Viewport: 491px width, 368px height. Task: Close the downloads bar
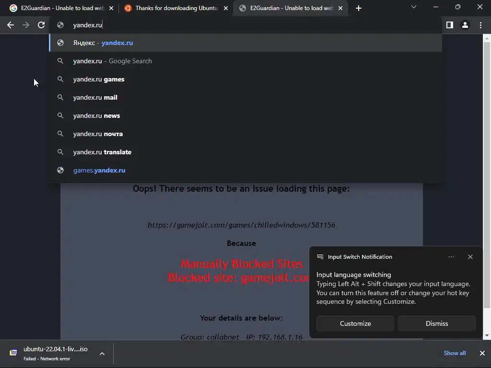click(482, 353)
